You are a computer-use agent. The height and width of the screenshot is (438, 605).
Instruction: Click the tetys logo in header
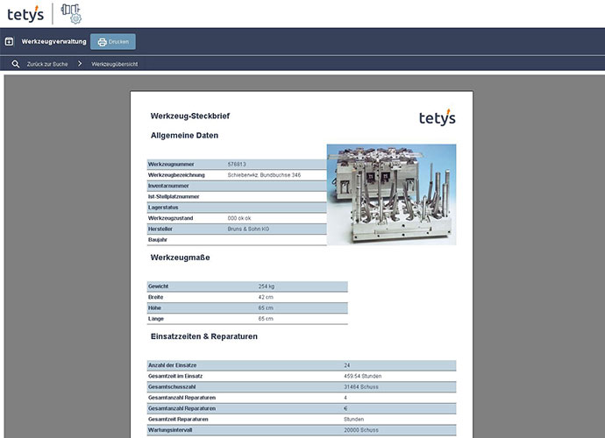(x=25, y=14)
